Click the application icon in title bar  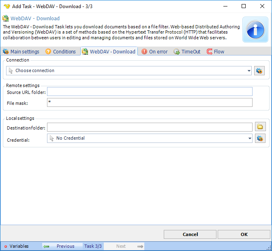coord(7,6)
